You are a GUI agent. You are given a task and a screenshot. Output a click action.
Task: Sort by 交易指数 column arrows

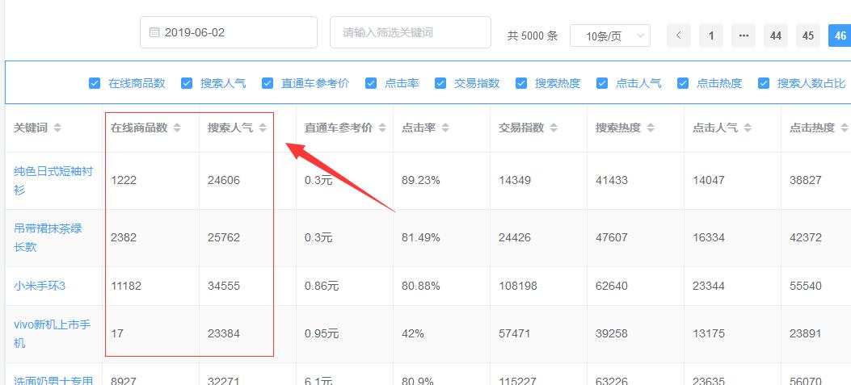[554, 128]
